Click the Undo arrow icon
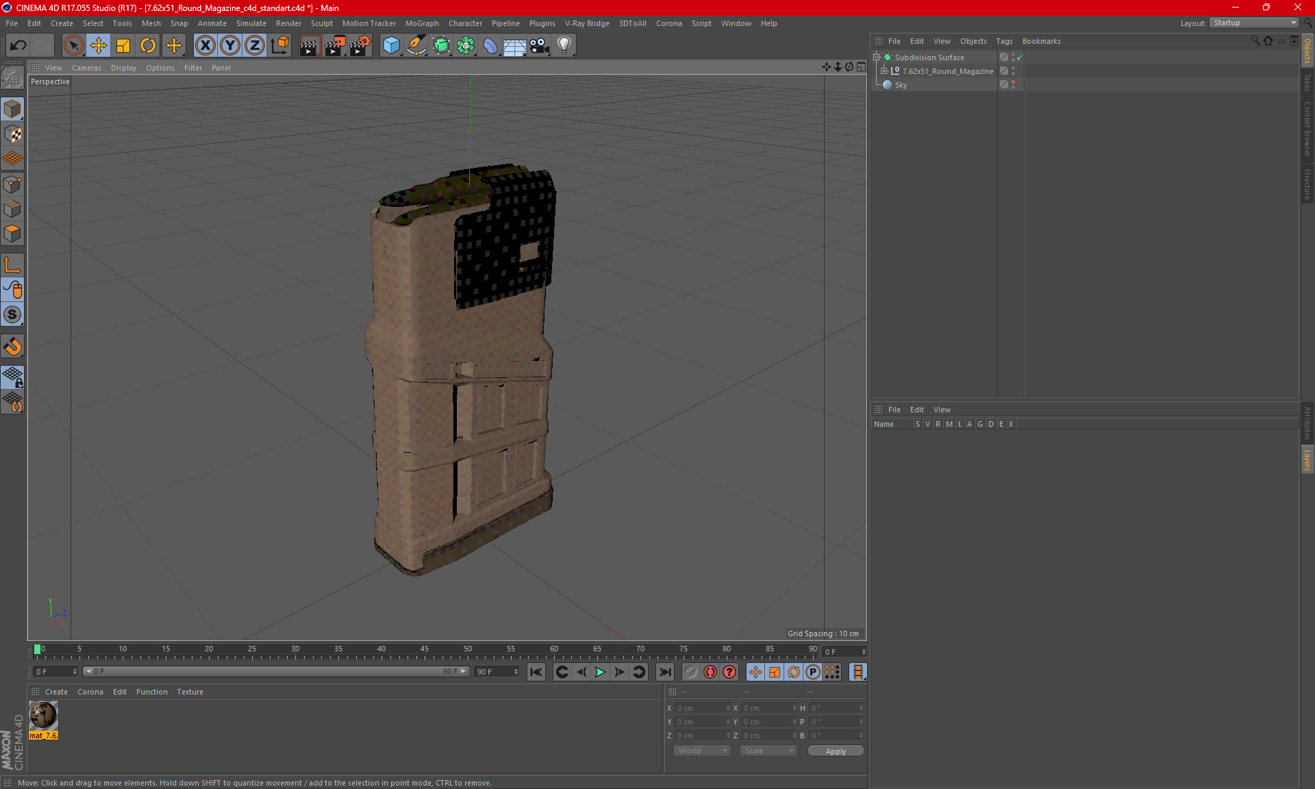Viewport: 1315px width, 789px height. [x=18, y=46]
